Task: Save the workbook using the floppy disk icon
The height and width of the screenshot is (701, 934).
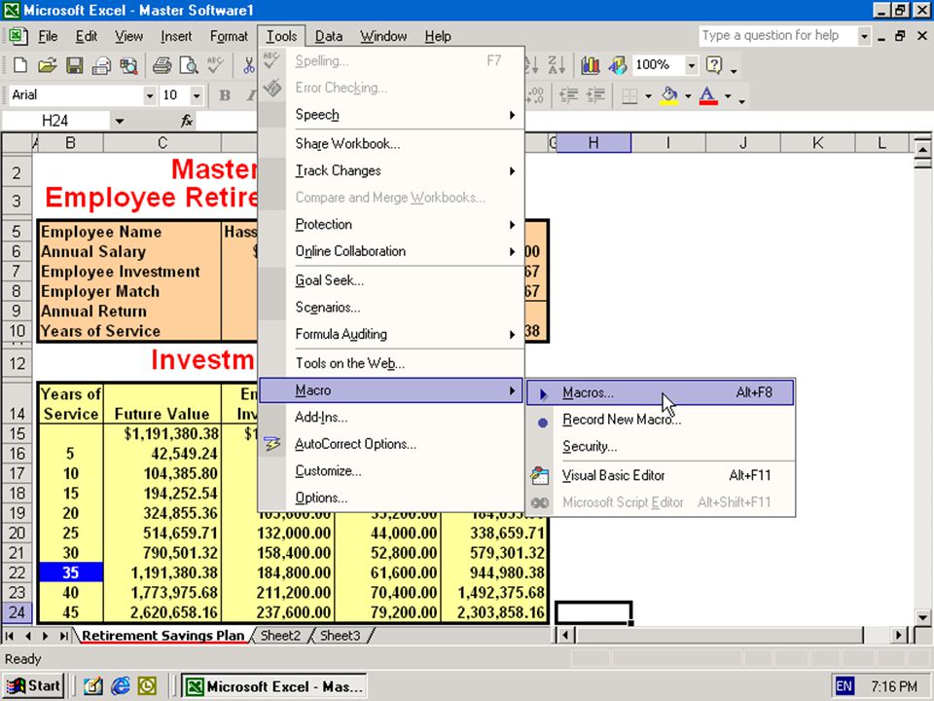Action: coord(75,65)
